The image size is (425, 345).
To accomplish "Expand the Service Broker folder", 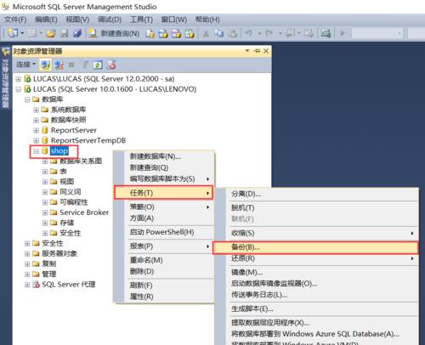I will [x=45, y=212].
